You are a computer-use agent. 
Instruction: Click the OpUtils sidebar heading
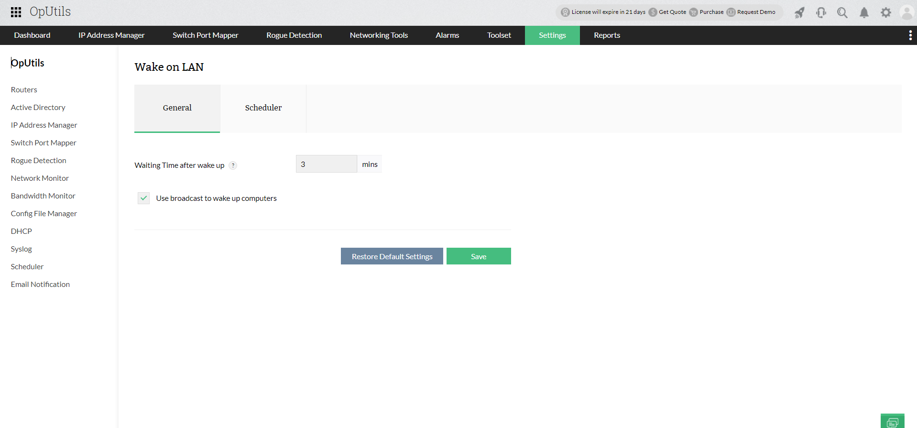click(28, 63)
